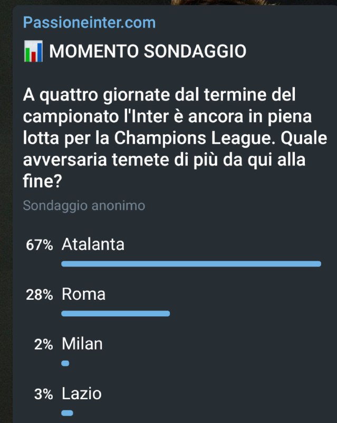Click the small Lazio vote bar
This screenshot has width=337, height=423.
point(67,413)
